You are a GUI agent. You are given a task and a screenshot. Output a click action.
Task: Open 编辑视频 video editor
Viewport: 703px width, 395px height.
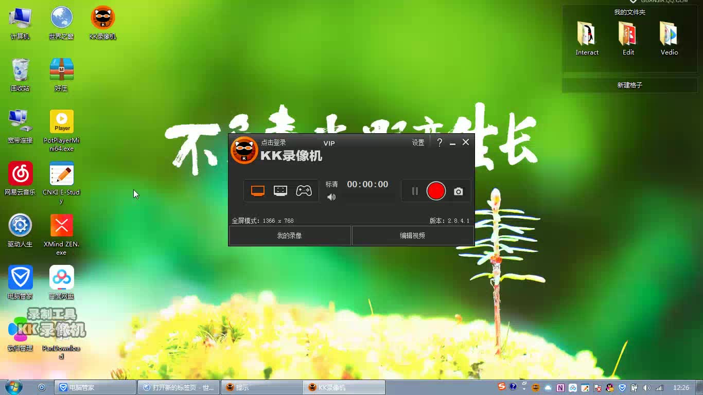(413, 236)
